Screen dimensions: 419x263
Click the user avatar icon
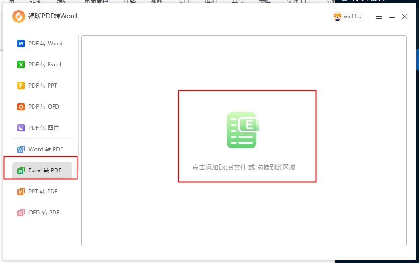click(337, 16)
